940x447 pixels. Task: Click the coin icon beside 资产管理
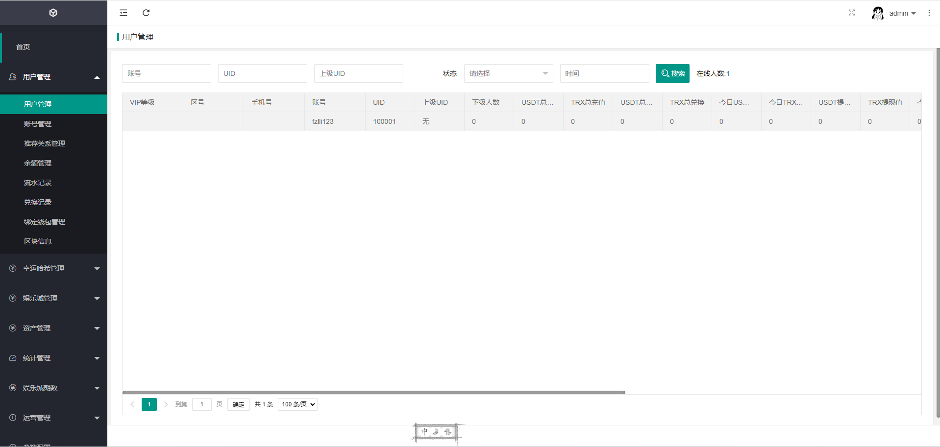(x=12, y=328)
